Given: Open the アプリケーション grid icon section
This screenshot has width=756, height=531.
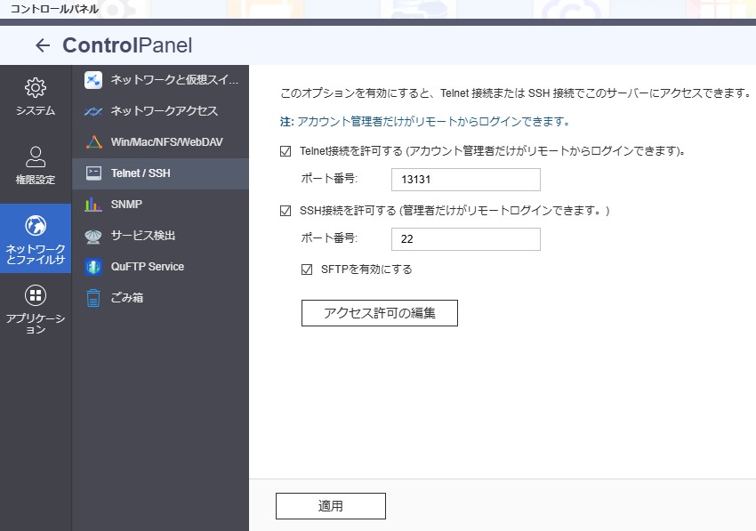Looking at the screenshot, I should click(36, 295).
